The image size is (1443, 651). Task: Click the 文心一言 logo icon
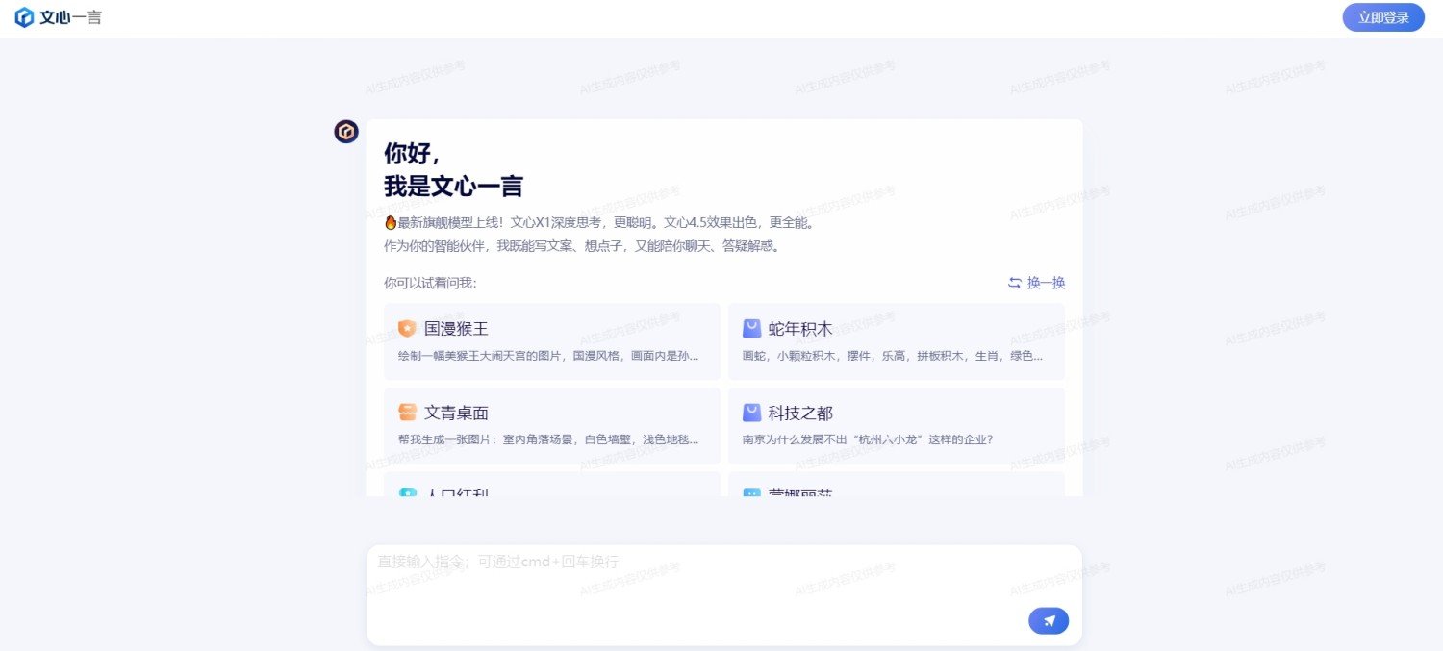22,16
